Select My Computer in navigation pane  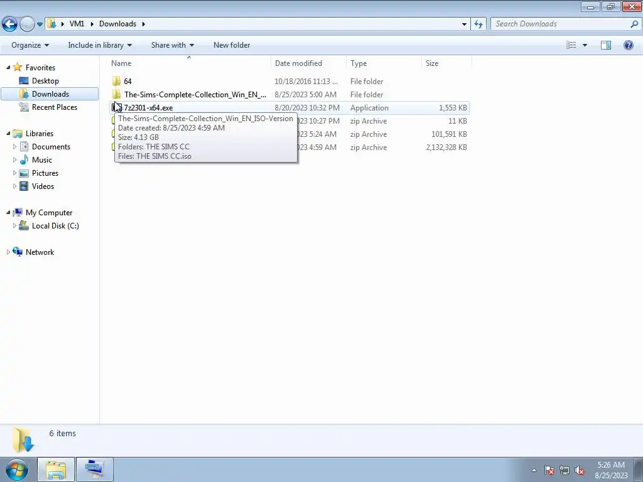[49, 213]
